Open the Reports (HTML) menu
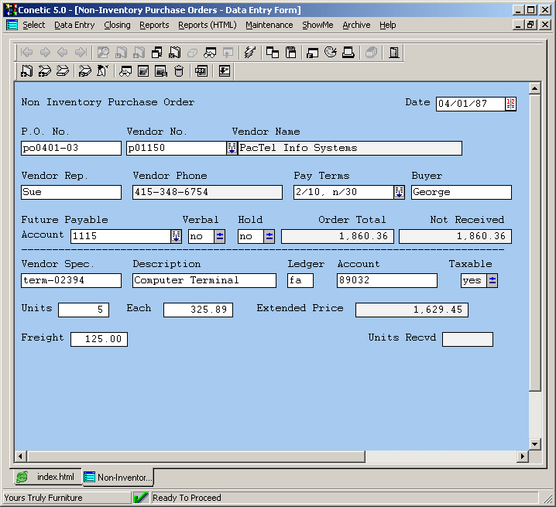Image resolution: width=556 pixels, height=507 pixels. (x=207, y=25)
